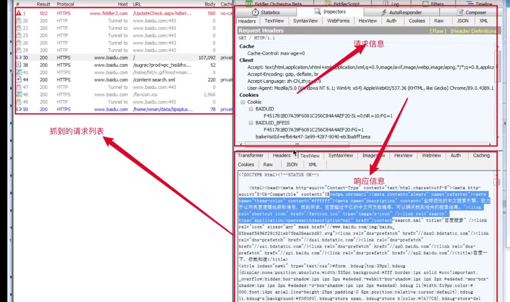
Task: Click the Statistics clock icon
Action: [255, 12]
